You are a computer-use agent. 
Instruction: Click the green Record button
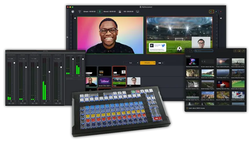pos(100,12)
